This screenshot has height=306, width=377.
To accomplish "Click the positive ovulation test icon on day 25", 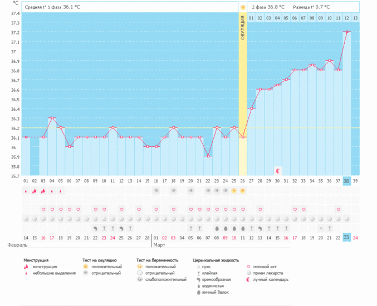I will click(x=234, y=191).
